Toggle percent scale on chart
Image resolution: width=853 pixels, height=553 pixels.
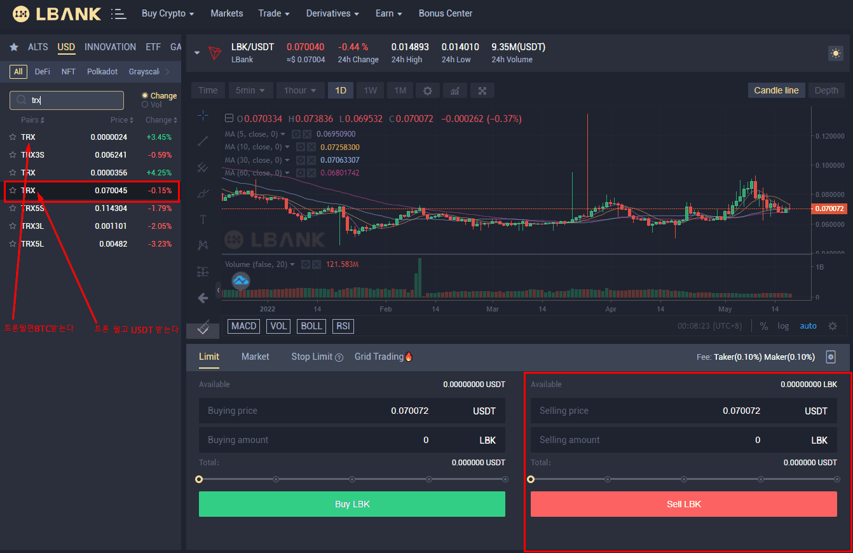coord(764,326)
